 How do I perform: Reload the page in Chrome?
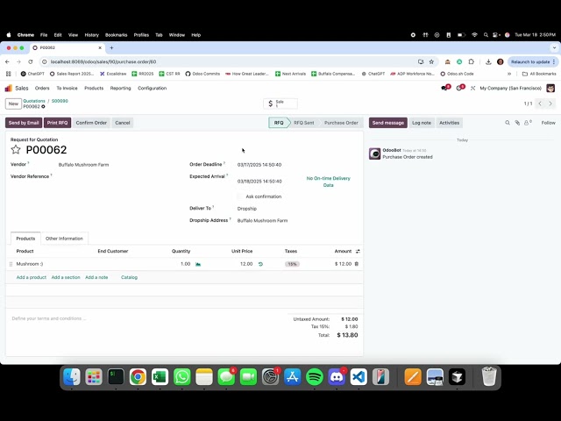tap(31, 62)
